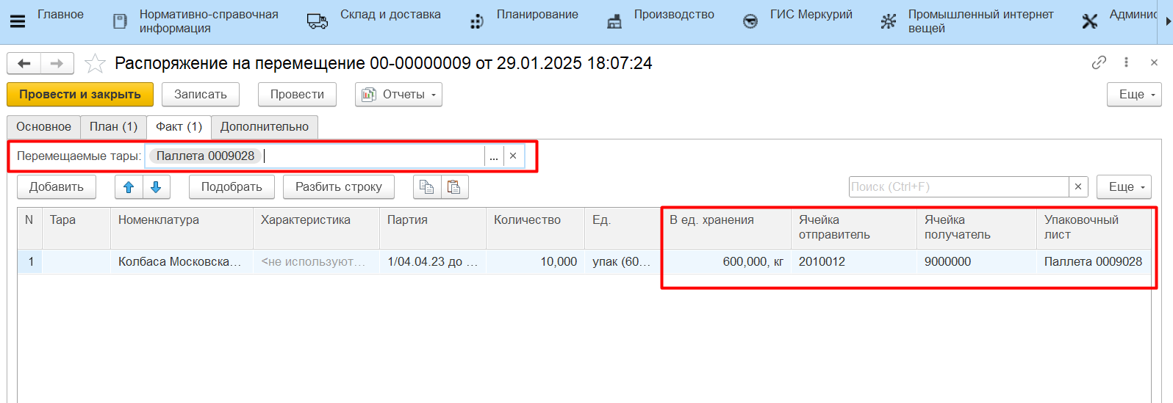1173x403 pixels.
Task: Click the table search field
Action: click(x=958, y=187)
